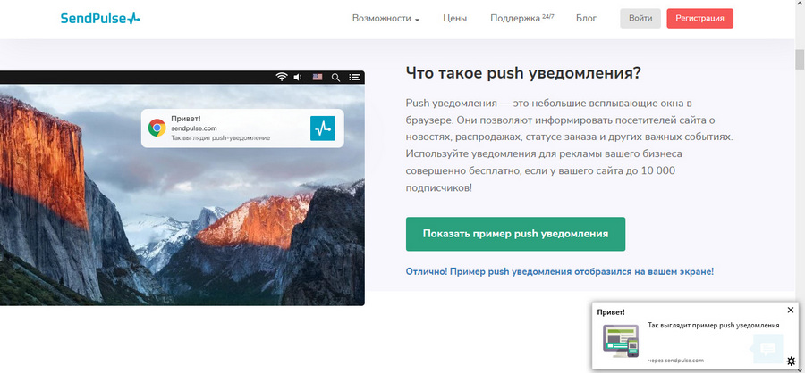Click the page vertical scrollbar thumb

[800, 59]
